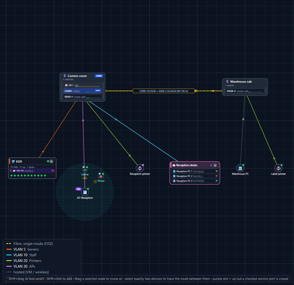Expand the ESX1 VM grid button

[x=51, y=161]
